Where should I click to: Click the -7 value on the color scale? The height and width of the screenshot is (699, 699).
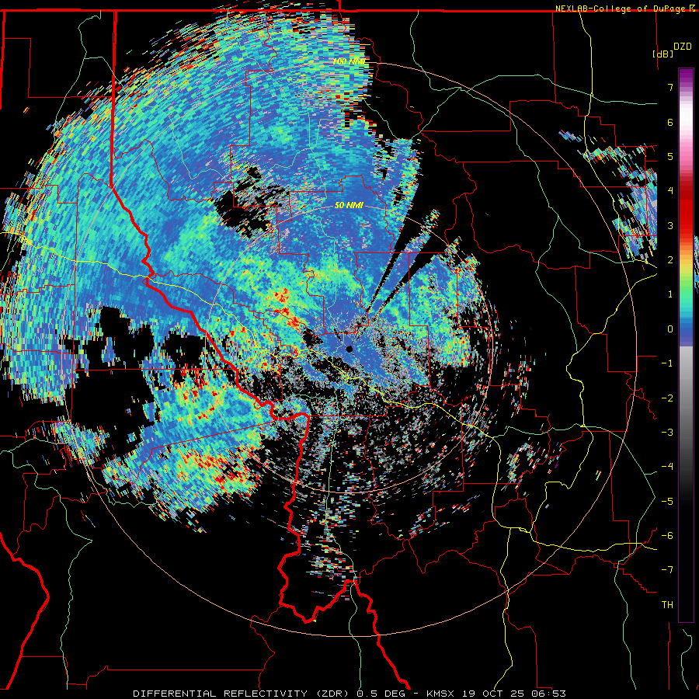tap(667, 570)
